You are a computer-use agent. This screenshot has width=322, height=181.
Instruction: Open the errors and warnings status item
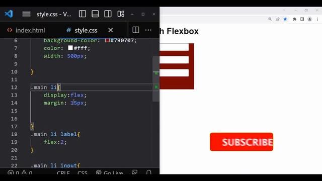pyautogui.click(x=20, y=173)
